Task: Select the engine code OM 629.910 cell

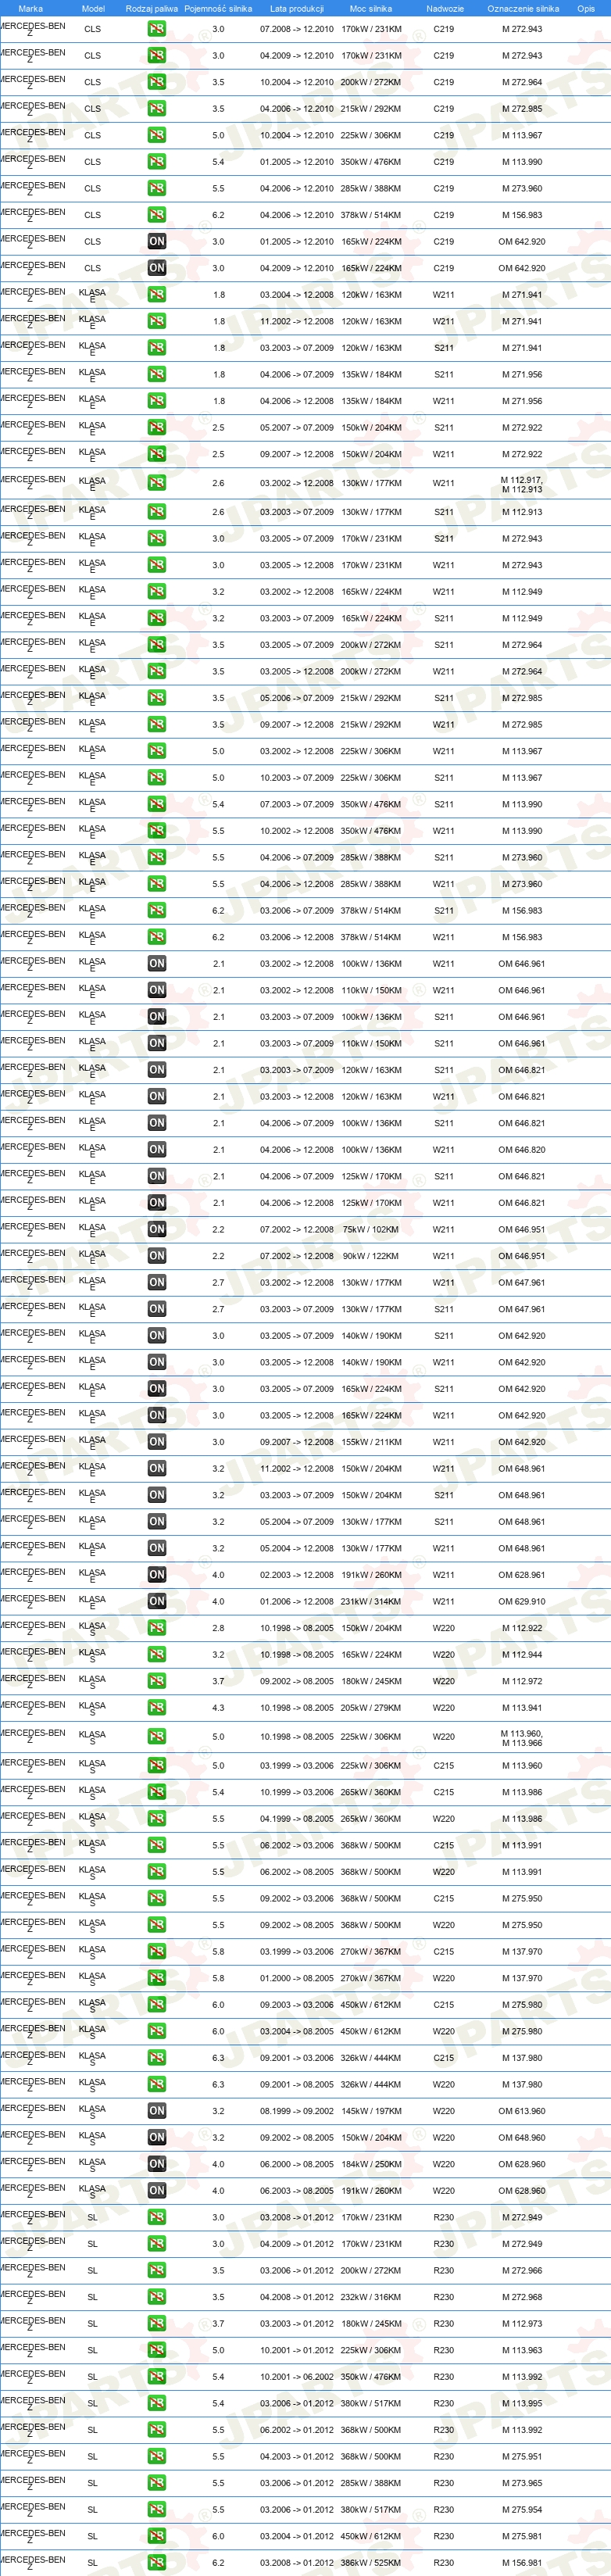Action: (x=522, y=1601)
